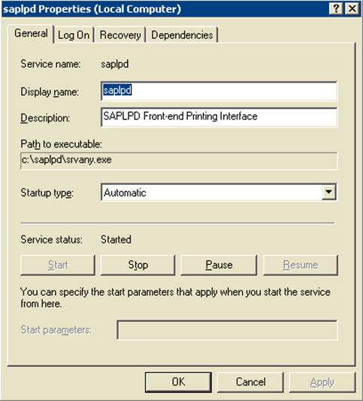Click the Service name value saplpd
The image size is (363, 401).
pyautogui.click(x=115, y=64)
